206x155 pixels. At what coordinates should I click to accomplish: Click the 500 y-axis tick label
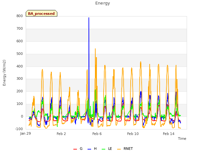(x=20, y=54)
